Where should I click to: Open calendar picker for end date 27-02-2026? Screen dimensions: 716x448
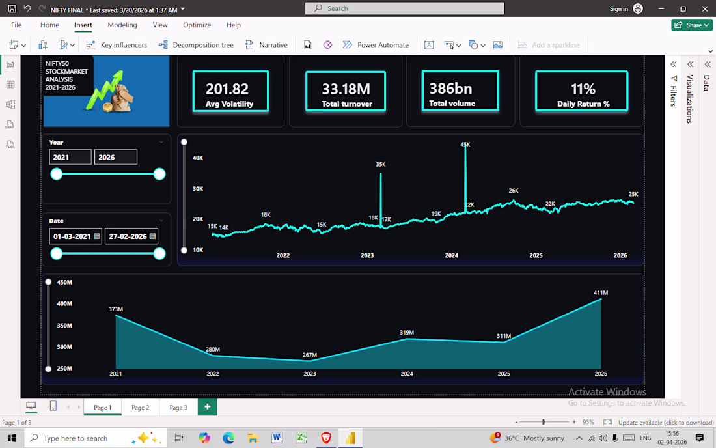[x=152, y=236]
